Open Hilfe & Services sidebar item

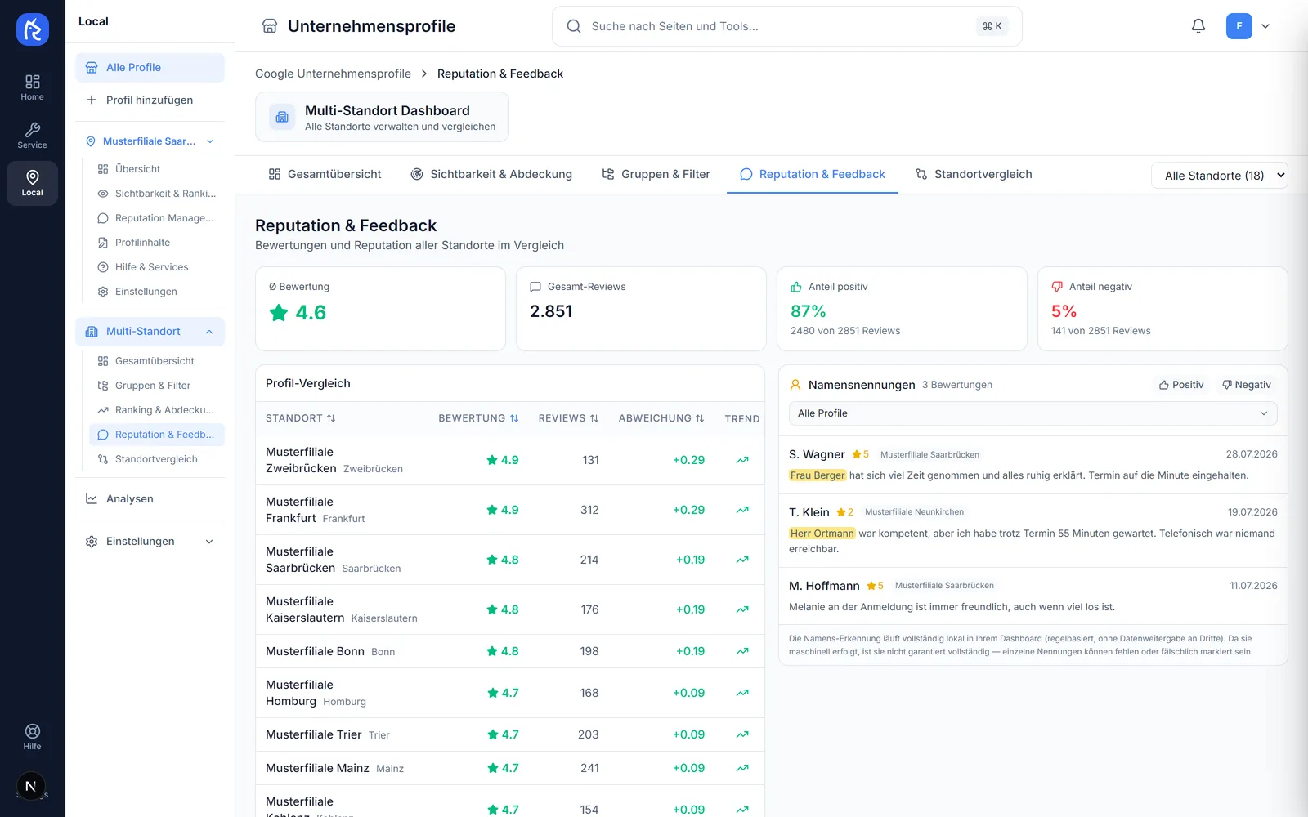(156, 267)
